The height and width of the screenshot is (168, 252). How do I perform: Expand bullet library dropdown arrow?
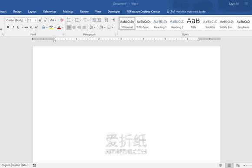tap(73, 20)
